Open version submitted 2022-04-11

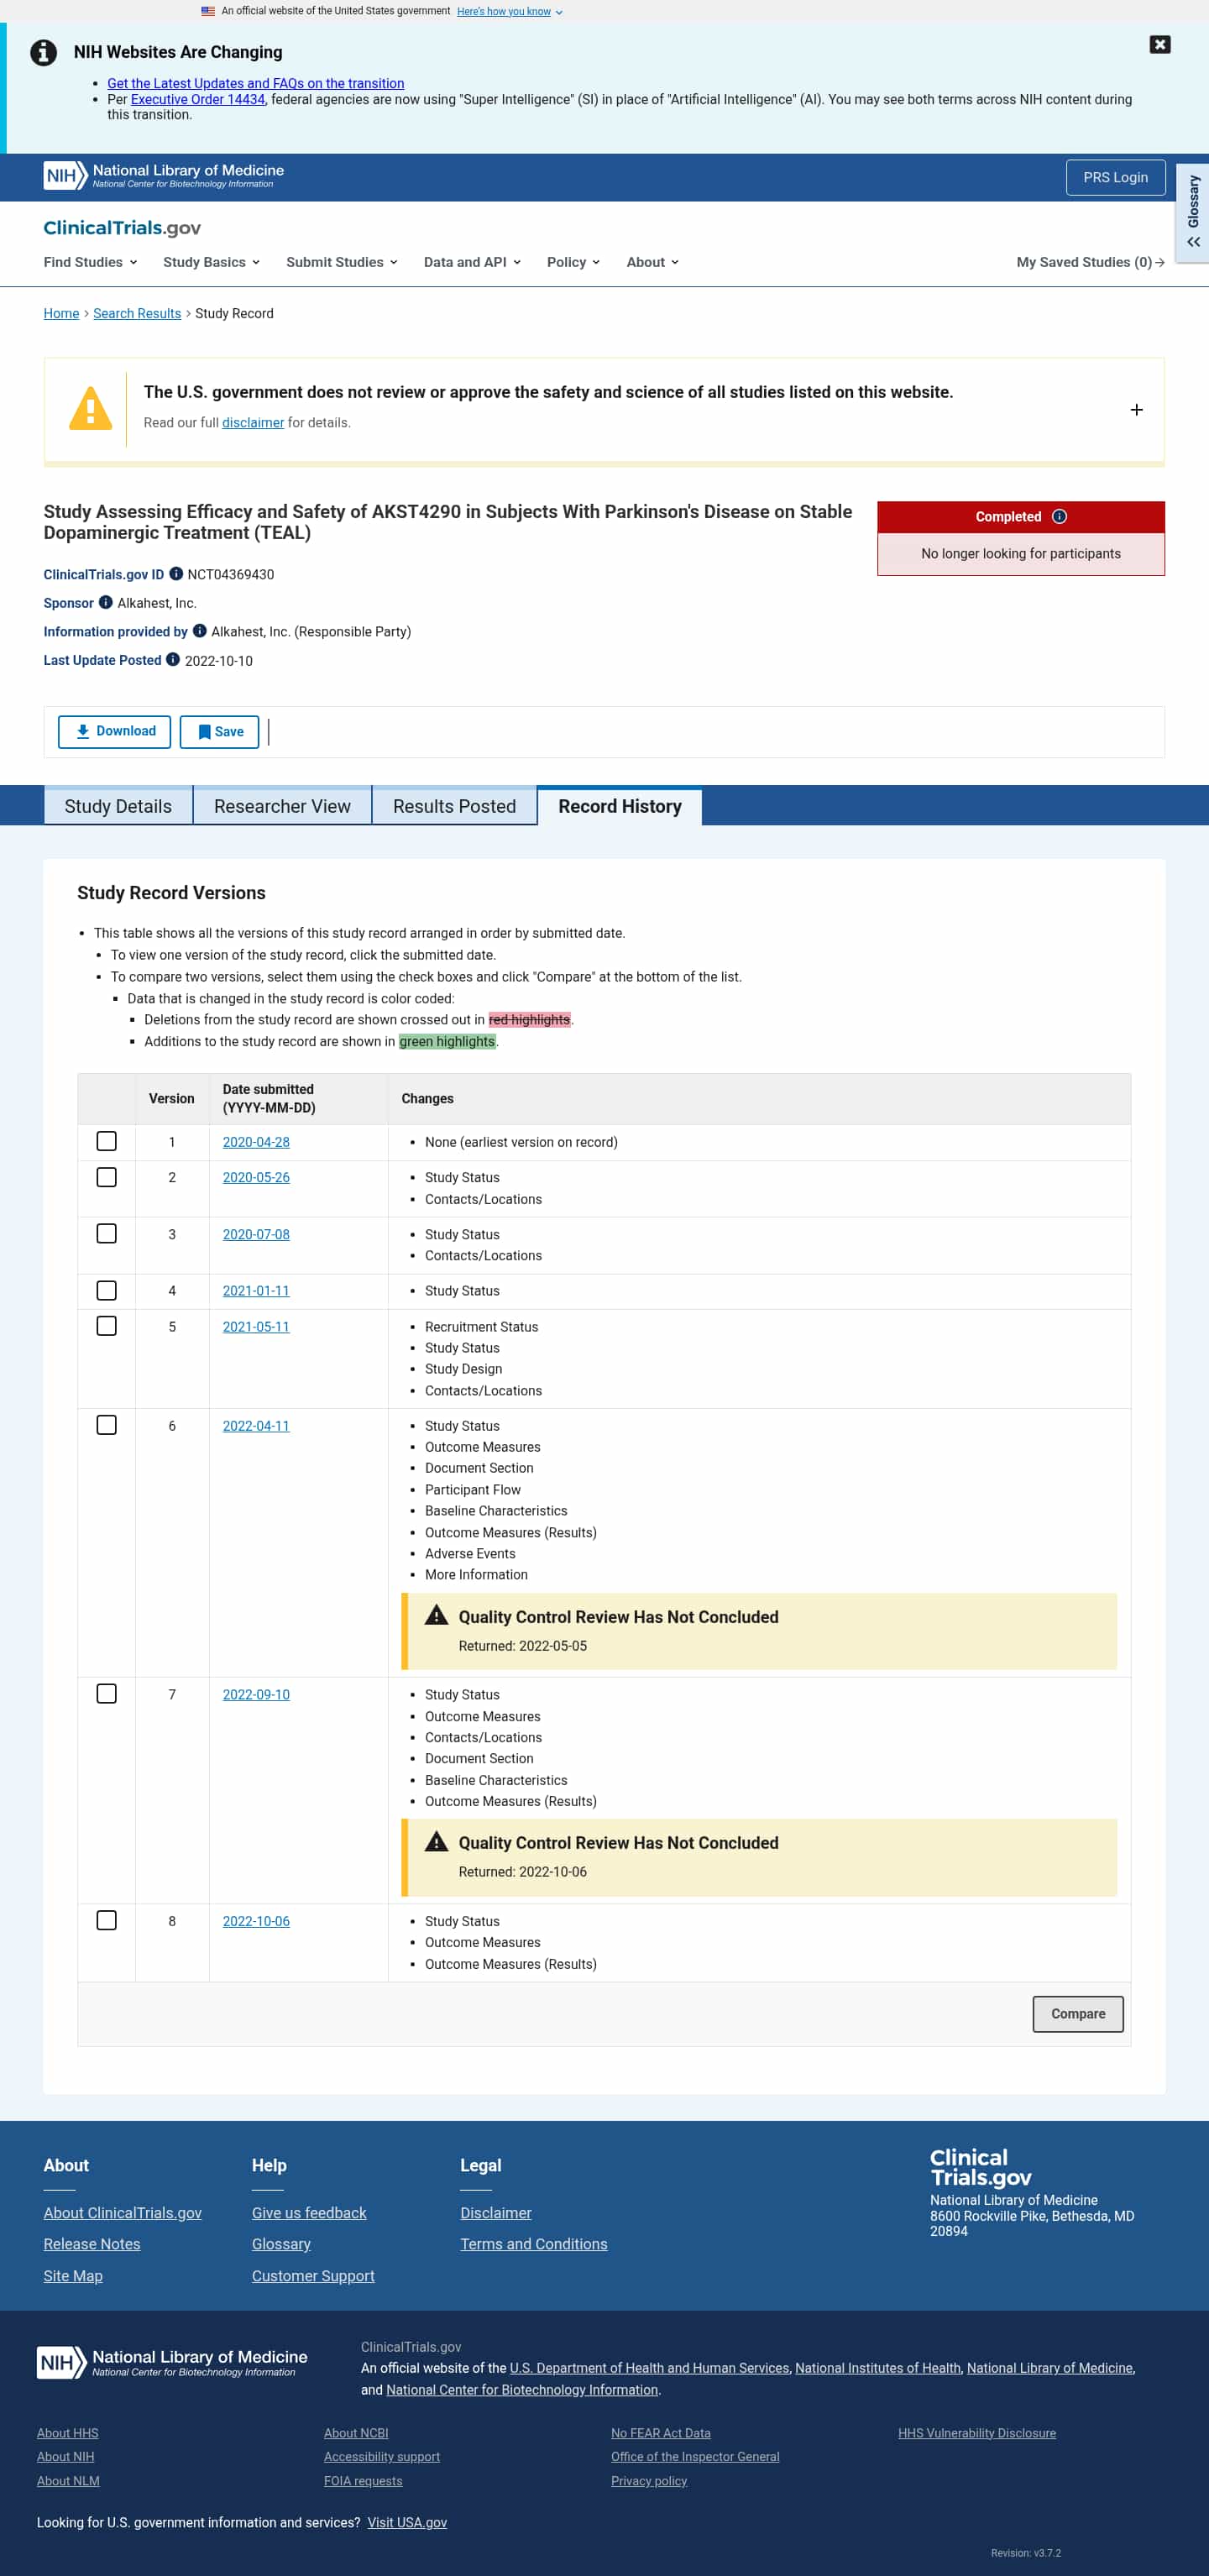tap(256, 1426)
